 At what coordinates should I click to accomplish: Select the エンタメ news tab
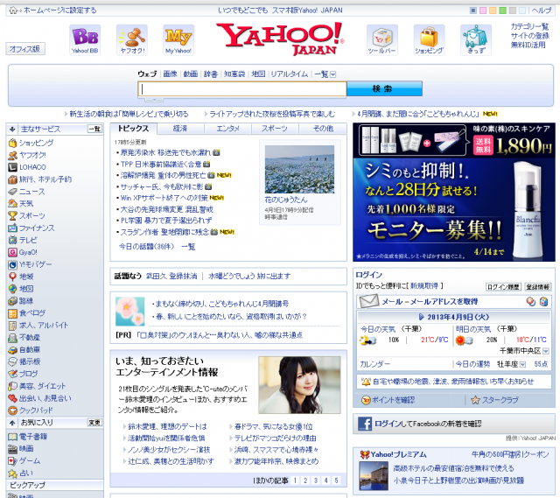(227, 129)
